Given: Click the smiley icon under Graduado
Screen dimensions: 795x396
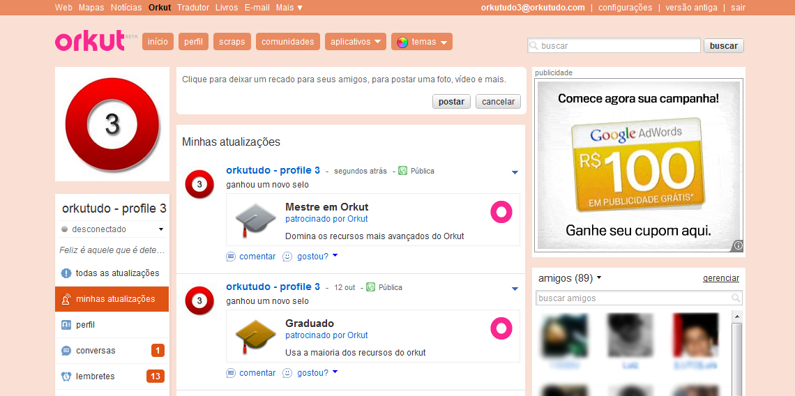Looking at the screenshot, I should click(x=287, y=373).
